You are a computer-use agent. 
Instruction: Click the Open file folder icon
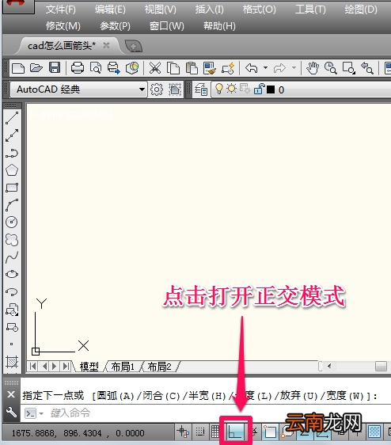36,68
